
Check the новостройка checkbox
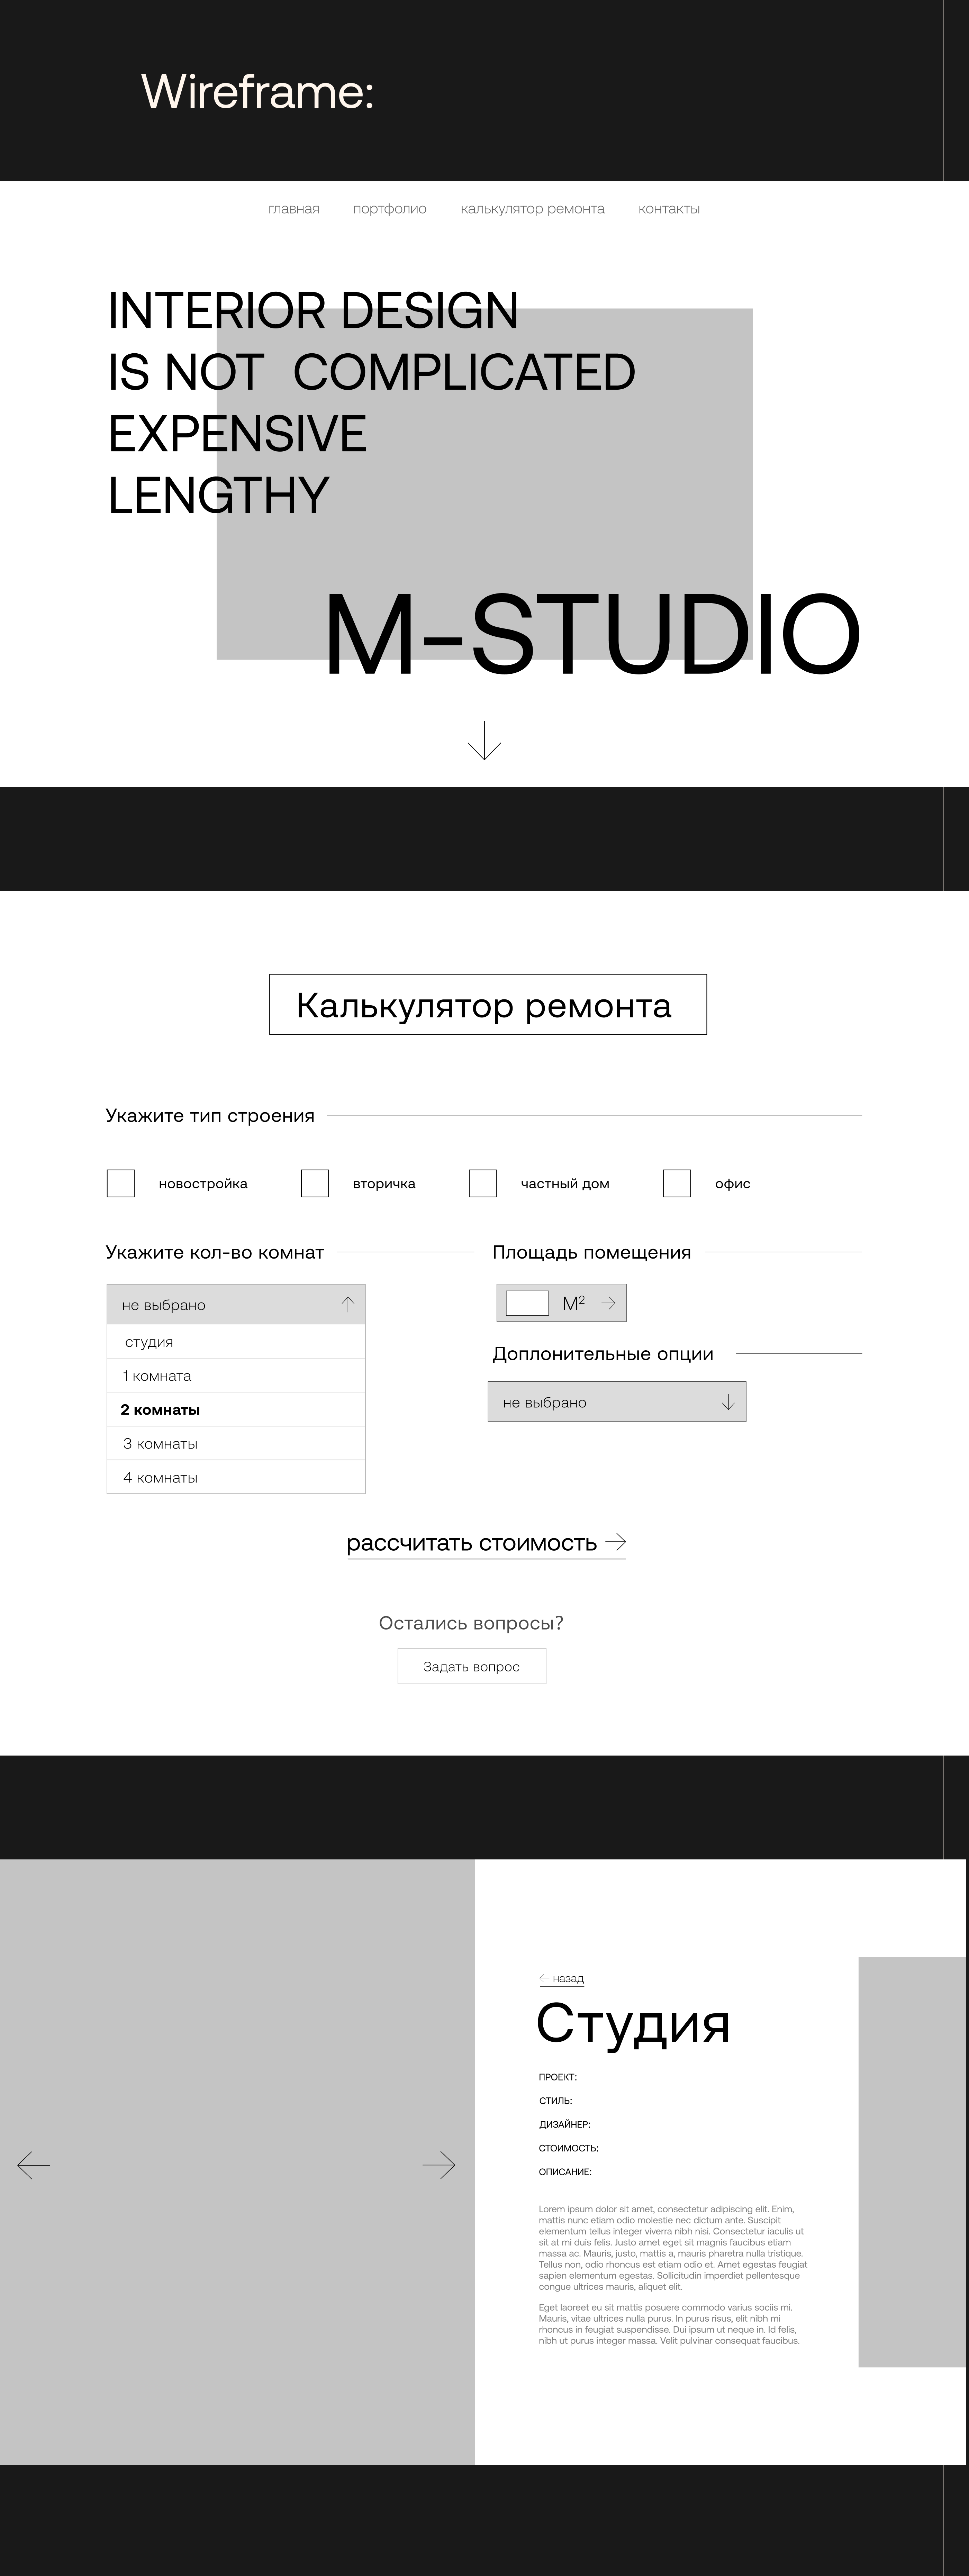pyautogui.click(x=121, y=1183)
